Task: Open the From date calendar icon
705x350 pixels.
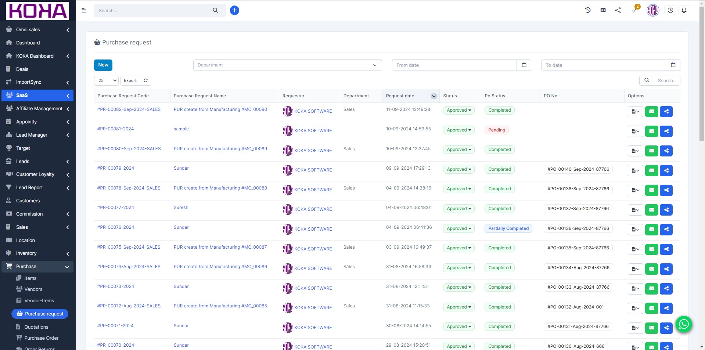Action: click(x=524, y=65)
